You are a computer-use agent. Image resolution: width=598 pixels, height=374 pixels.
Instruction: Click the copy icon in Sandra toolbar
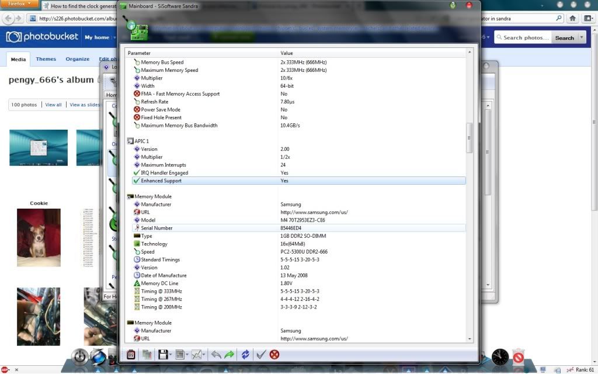[147, 355]
